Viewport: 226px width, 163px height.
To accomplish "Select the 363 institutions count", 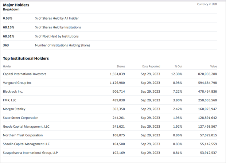I will pos(6,45).
